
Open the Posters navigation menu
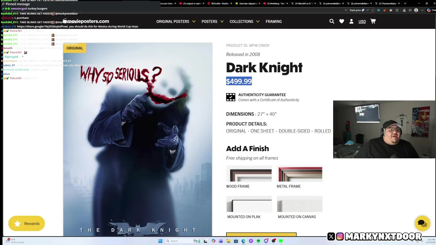(x=209, y=21)
